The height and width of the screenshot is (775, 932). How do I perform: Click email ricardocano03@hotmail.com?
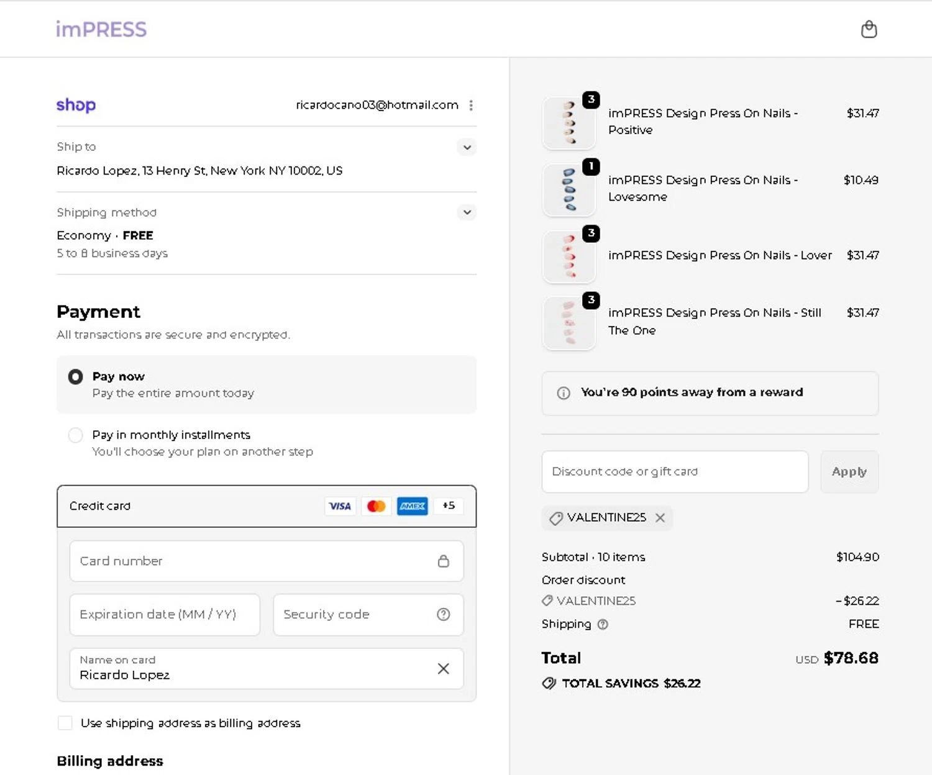[x=377, y=105]
